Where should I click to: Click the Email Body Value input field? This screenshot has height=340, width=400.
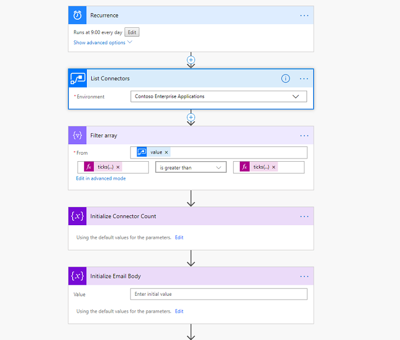coord(219,294)
